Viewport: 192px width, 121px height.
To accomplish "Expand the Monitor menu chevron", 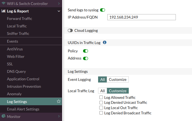I will click(x=59, y=117).
